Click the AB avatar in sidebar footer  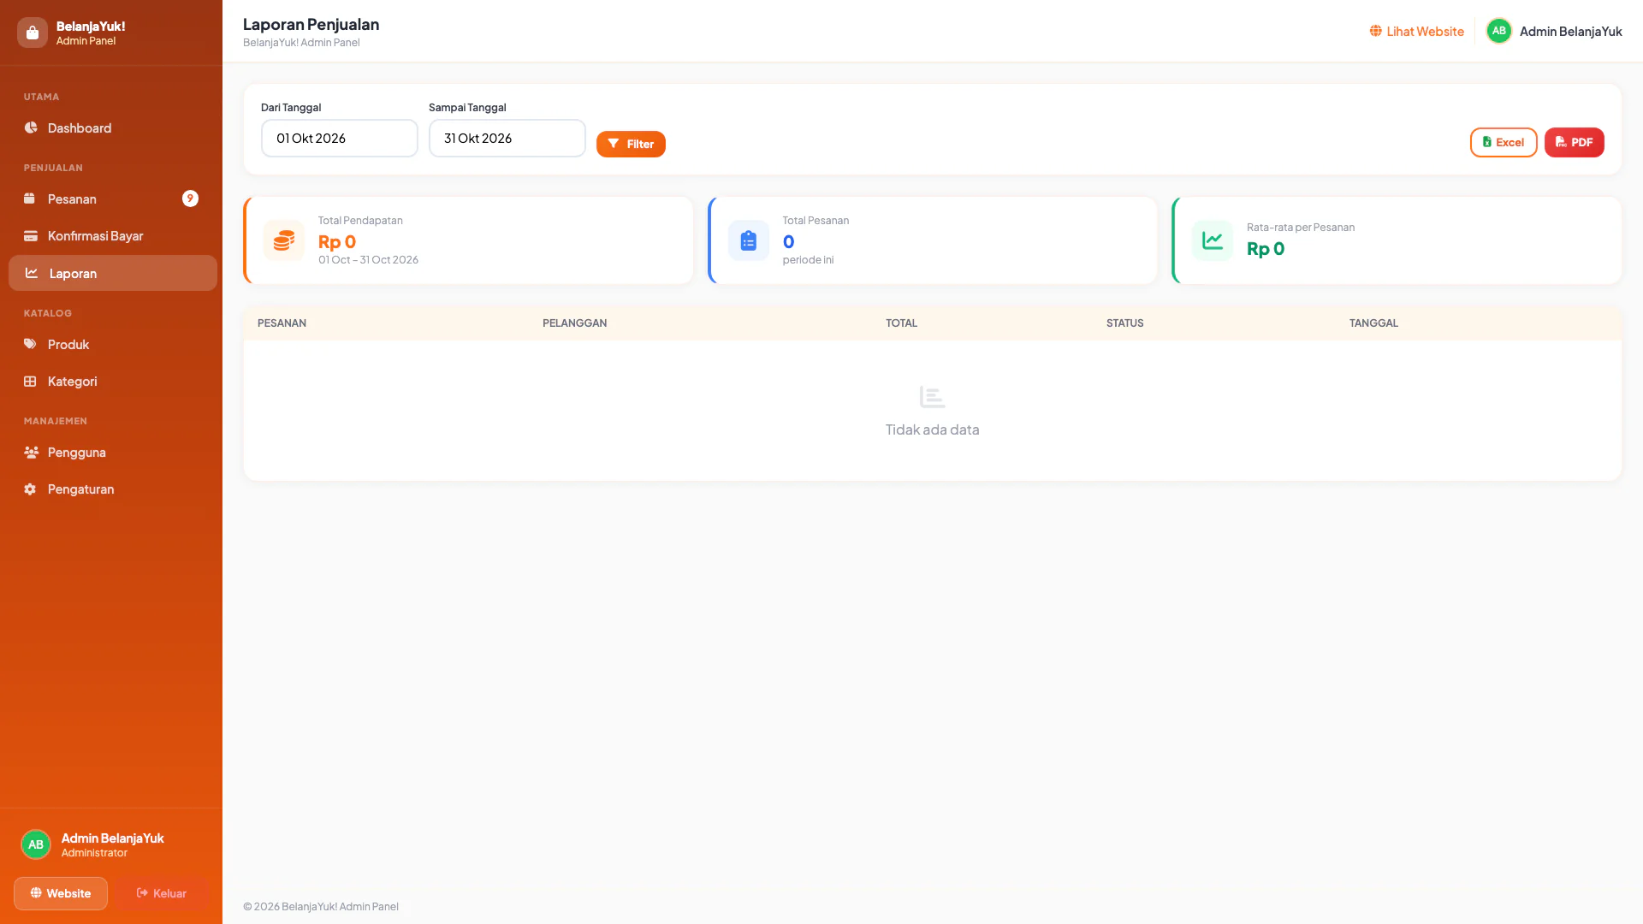36,844
